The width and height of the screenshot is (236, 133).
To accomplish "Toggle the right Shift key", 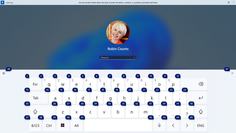I will (201, 112).
